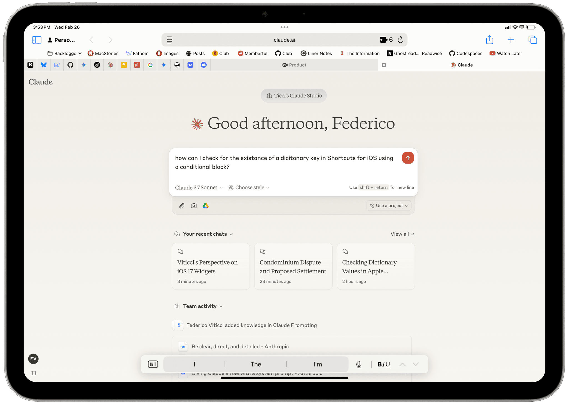Toggle the Claude sidebar icon below the avatar

point(33,373)
